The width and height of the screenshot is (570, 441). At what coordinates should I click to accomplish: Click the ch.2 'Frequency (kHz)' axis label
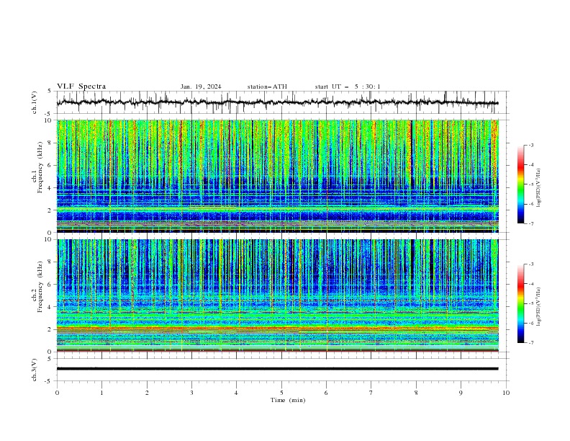point(40,287)
